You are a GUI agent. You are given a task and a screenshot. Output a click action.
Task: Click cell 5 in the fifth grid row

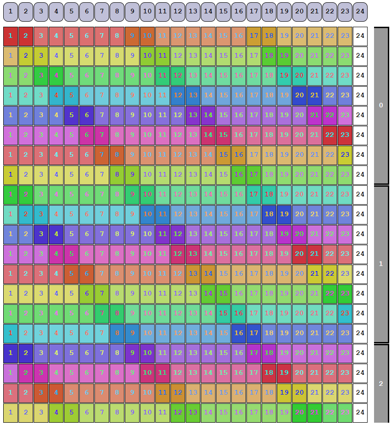pyautogui.click(x=71, y=115)
